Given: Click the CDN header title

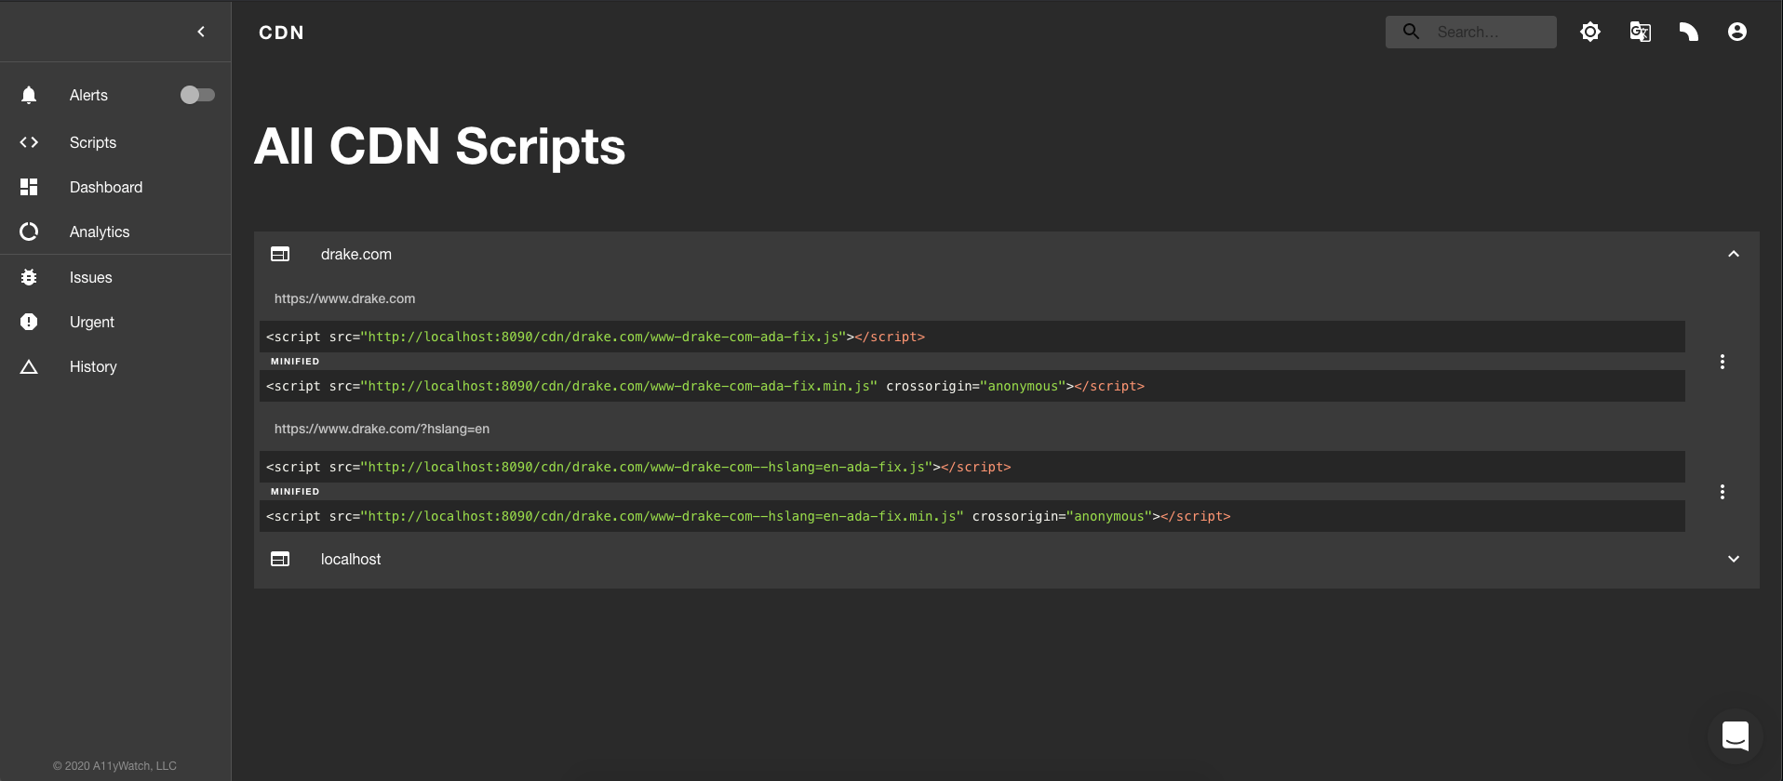Looking at the screenshot, I should (281, 33).
